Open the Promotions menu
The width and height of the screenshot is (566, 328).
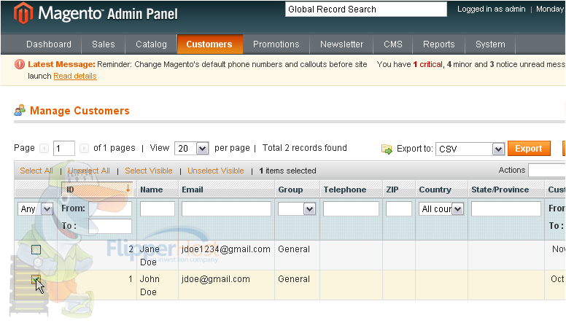pyautogui.click(x=276, y=44)
